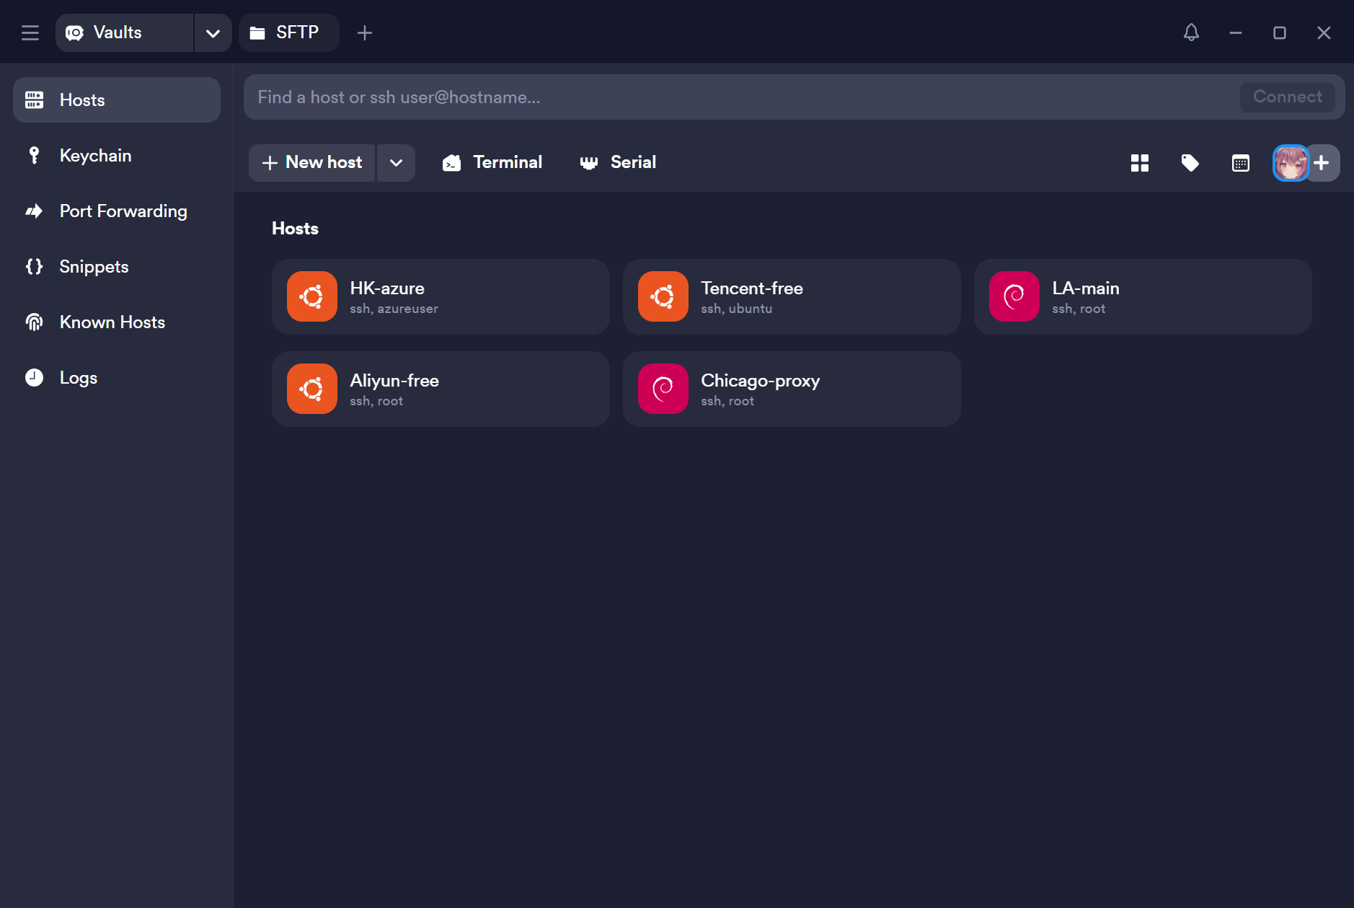Click the 'ssh, azureuser' subtitle text
This screenshot has height=908, width=1354.
coord(394,309)
